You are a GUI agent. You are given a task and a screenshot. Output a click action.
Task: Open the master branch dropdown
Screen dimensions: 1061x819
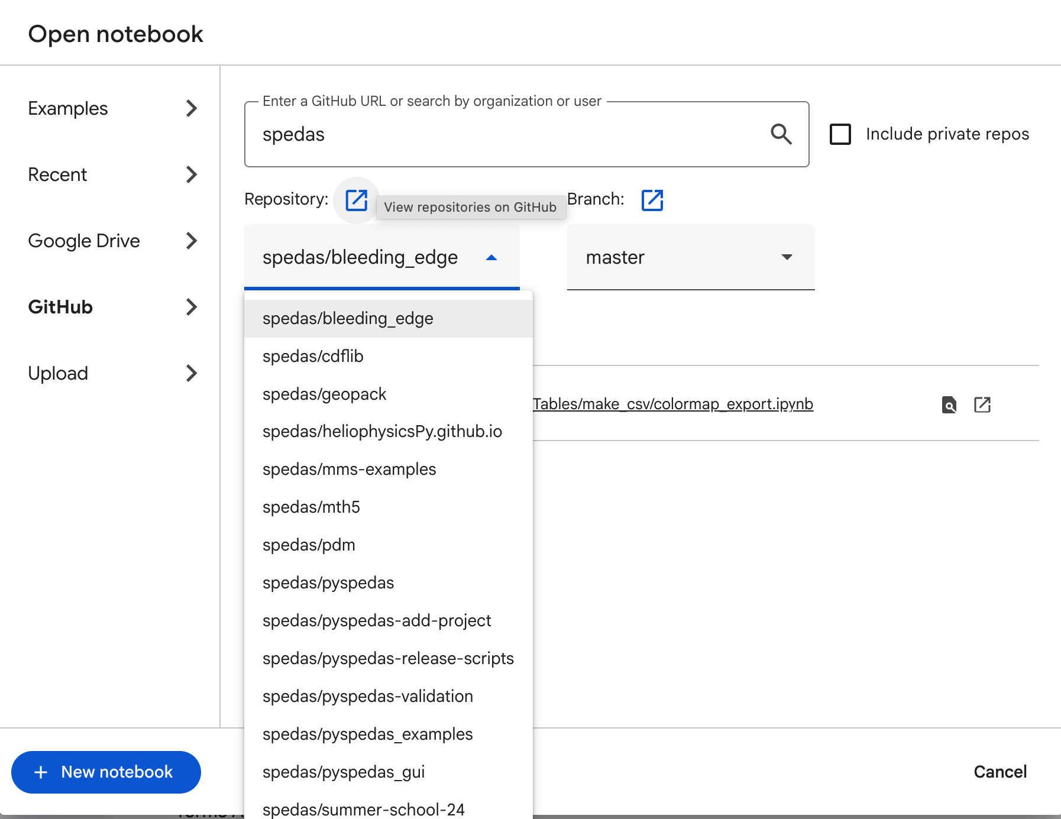(x=691, y=257)
